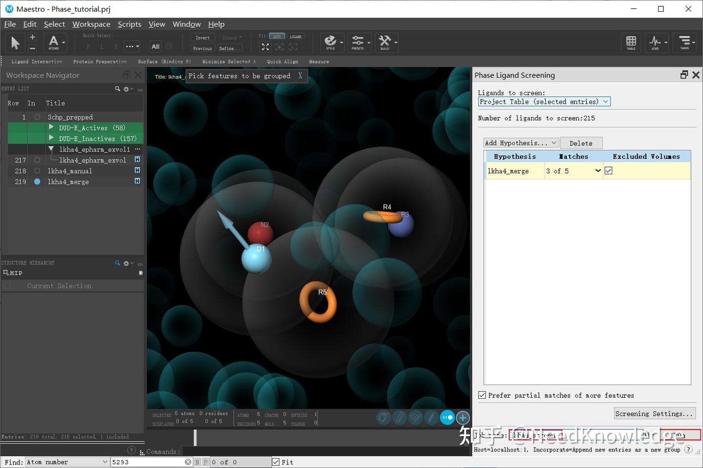Click the Delete hypothesis button

click(x=581, y=143)
